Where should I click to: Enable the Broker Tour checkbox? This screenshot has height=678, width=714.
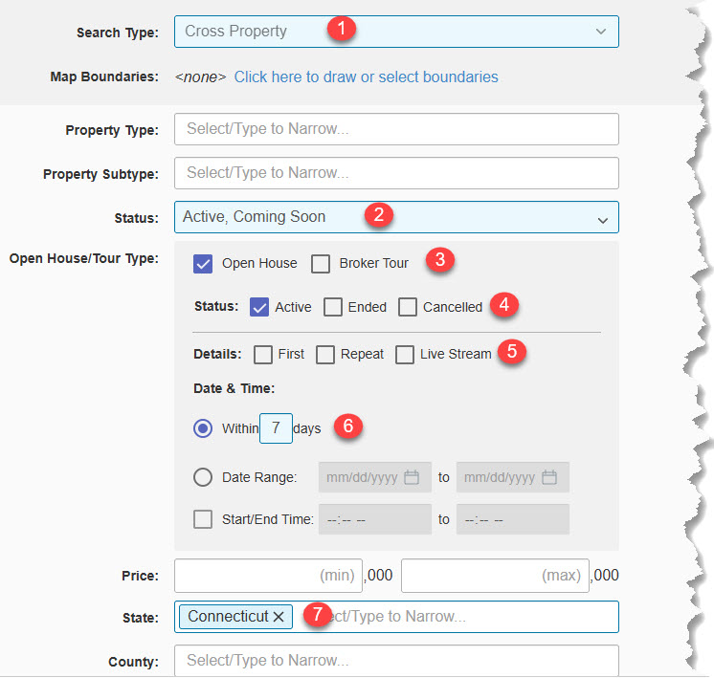tap(321, 264)
